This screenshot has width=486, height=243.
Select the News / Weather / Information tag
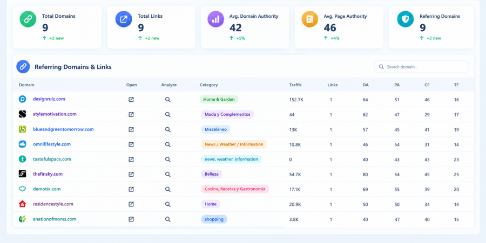pos(234,144)
